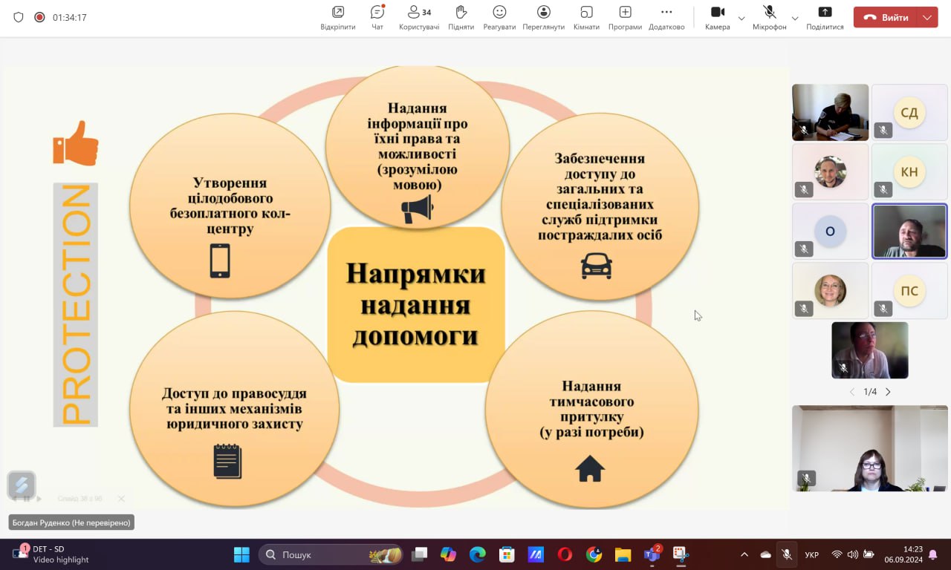The image size is (951, 570).
Task: Toggle the microphone icon in the system tray
Action: (786, 554)
